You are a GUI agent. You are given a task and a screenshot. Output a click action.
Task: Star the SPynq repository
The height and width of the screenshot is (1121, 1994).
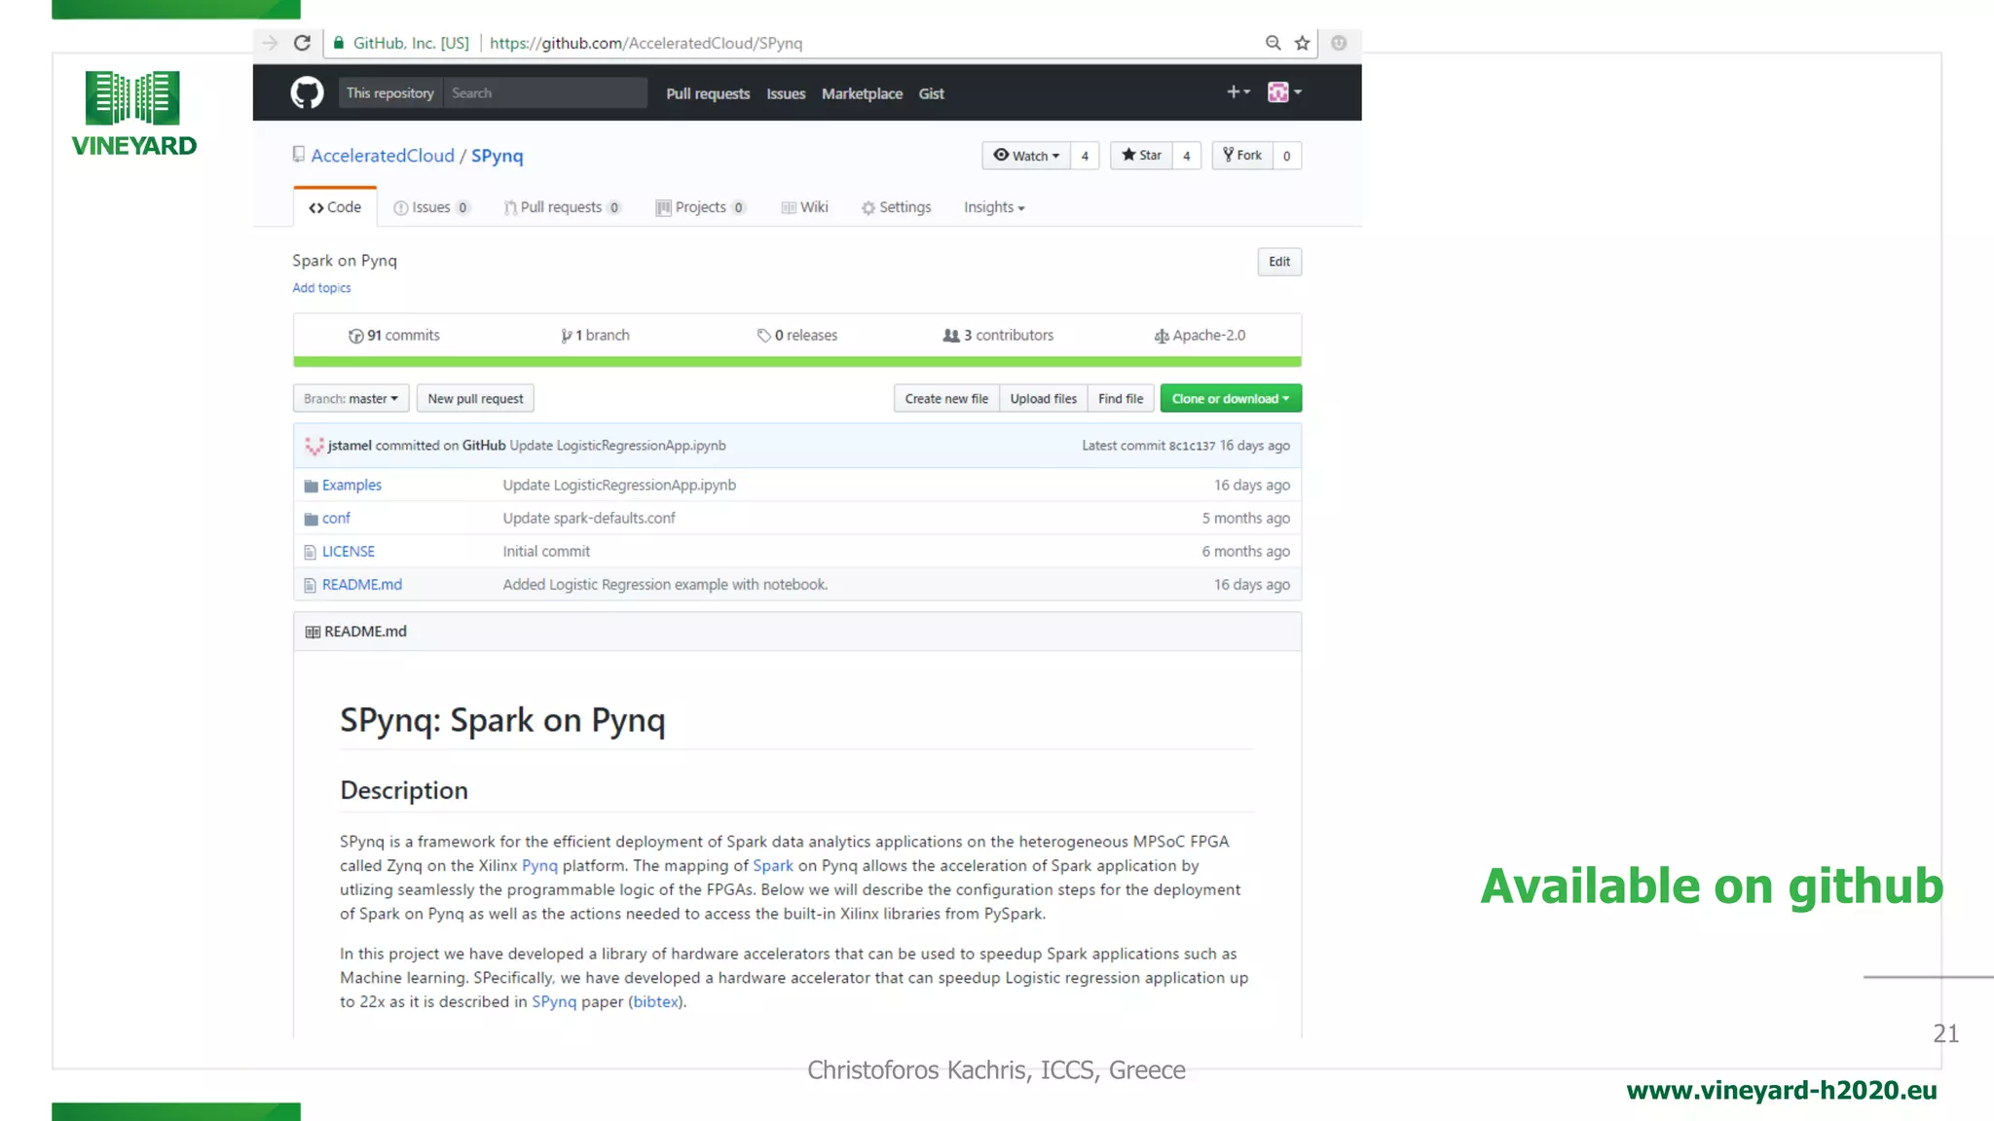tap(1141, 156)
